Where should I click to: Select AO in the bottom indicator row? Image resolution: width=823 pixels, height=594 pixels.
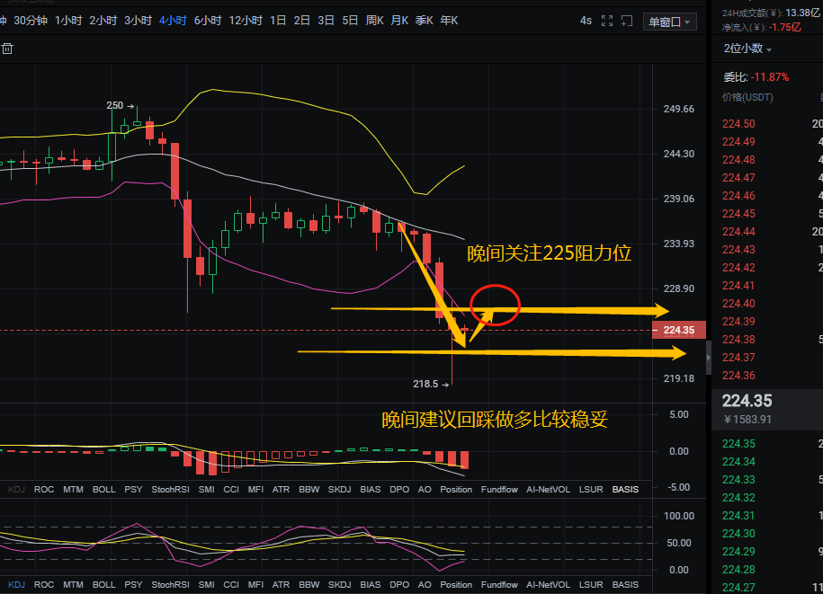tap(425, 584)
